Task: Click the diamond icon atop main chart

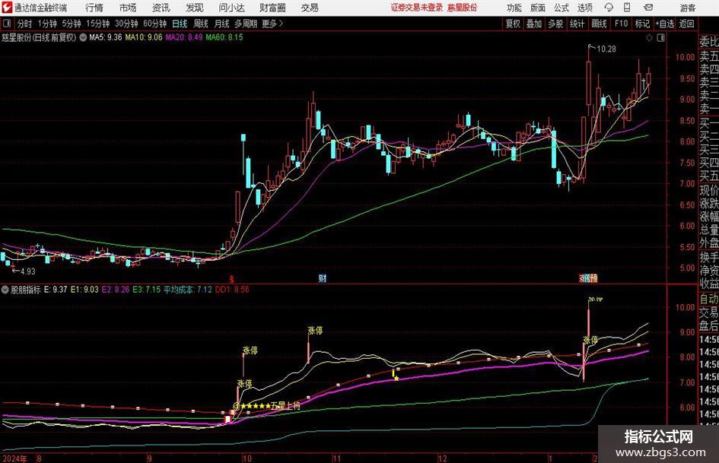Action: 649,38
